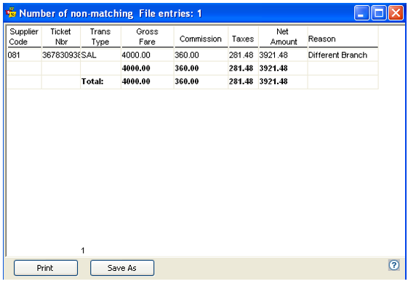Image resolution: width=408 pixels, height=284 pixels.
Task: Close the non-matching entries window
Action: tap(396, 13)
